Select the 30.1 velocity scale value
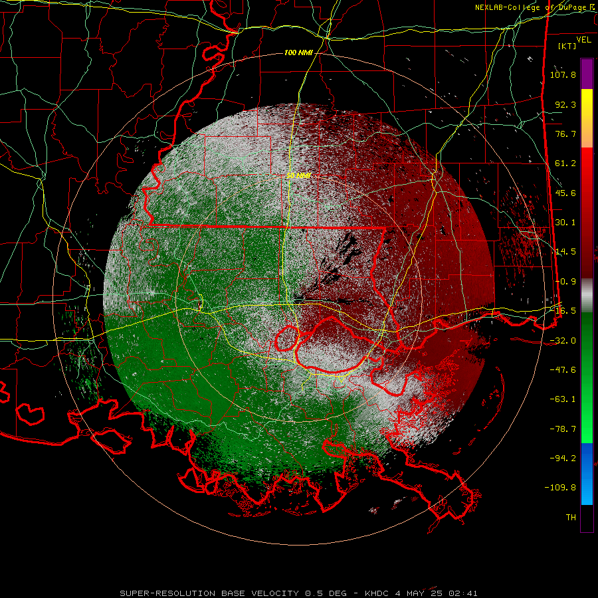The width and height of the screenshot is (598, 598). coord(565,223)
